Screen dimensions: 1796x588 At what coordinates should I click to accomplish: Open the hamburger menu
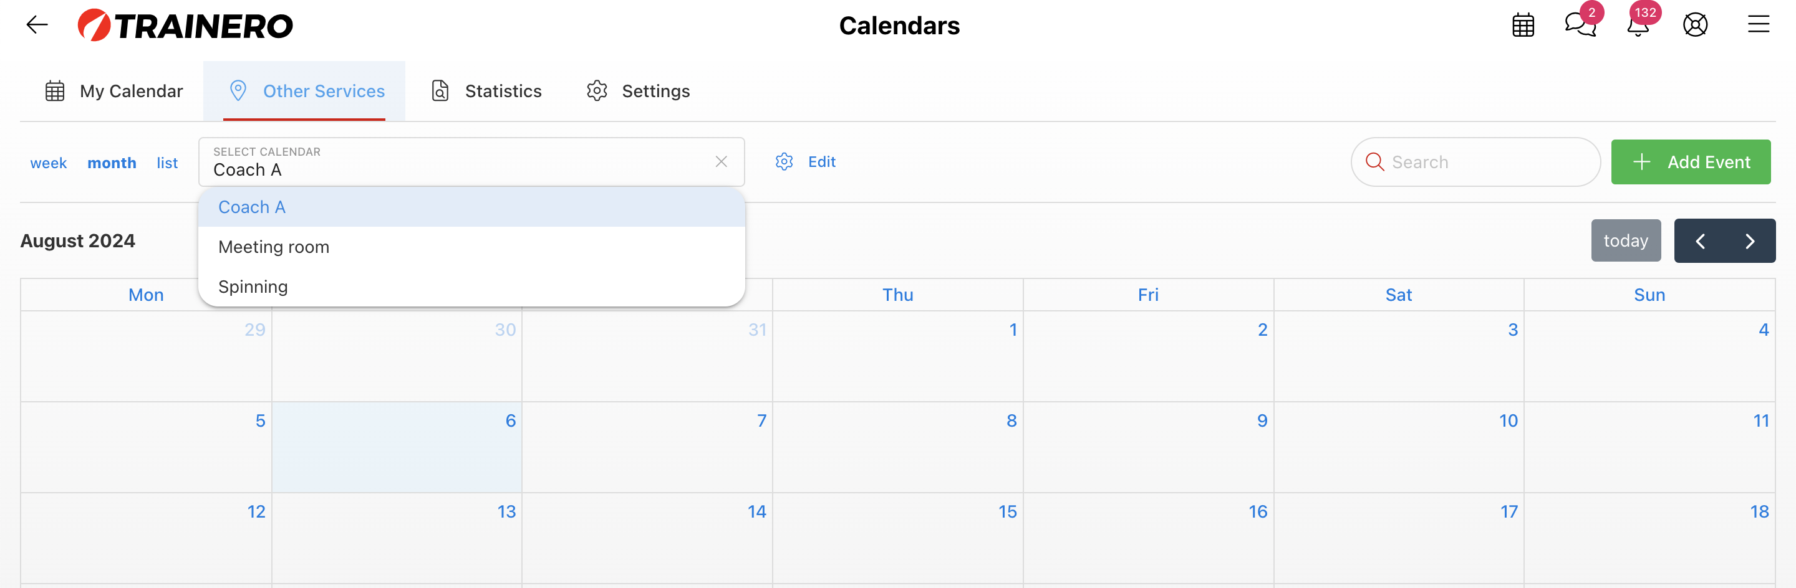pyautogui.click(x=1758, y=26)
